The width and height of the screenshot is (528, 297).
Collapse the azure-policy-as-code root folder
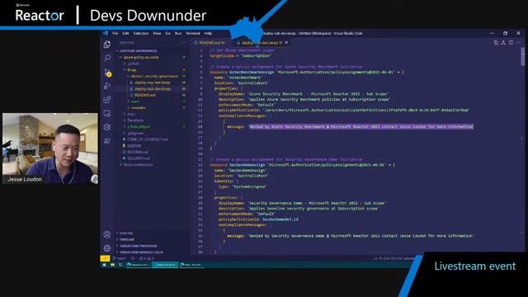141,57
